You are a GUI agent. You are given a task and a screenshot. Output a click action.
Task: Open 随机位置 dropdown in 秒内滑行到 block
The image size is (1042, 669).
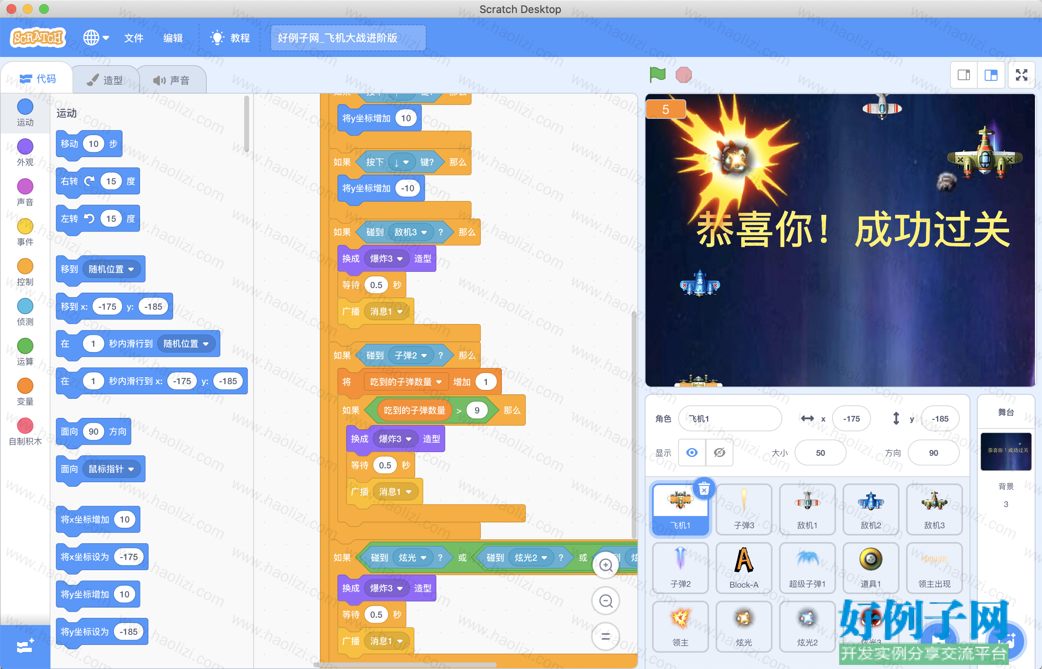pos(186,344)
